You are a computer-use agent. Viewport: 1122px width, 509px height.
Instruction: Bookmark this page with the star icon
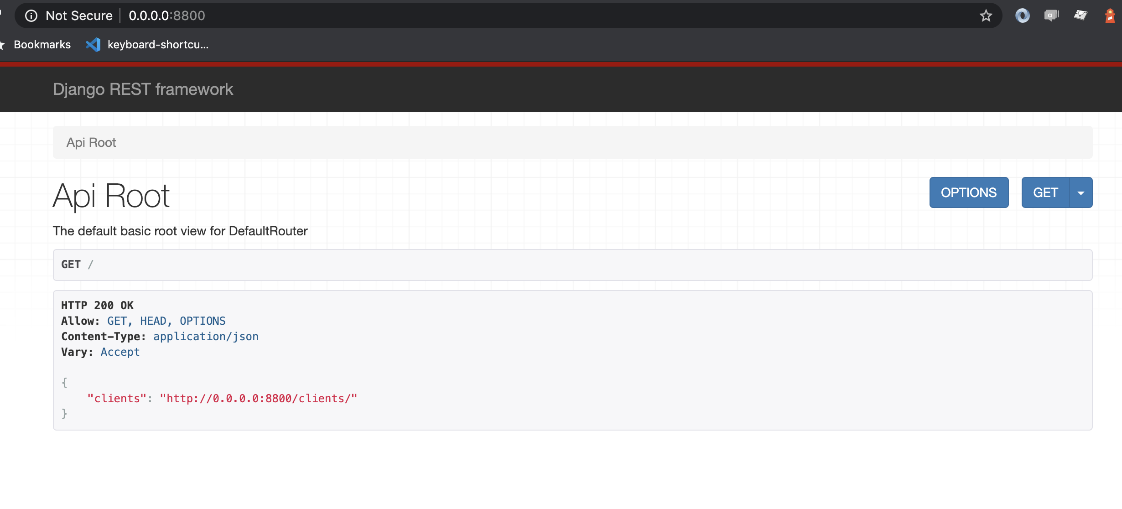986,16
